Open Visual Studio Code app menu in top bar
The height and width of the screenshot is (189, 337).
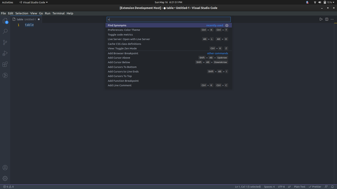click(34, 2)
